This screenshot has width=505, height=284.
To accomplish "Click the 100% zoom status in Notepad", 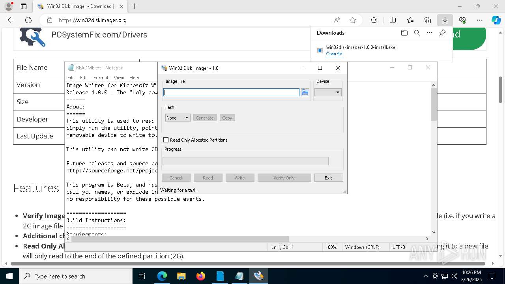I will click(x=331, y=247).
